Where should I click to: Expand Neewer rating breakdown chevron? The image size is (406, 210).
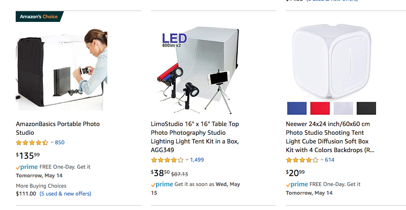pos(322,160)
